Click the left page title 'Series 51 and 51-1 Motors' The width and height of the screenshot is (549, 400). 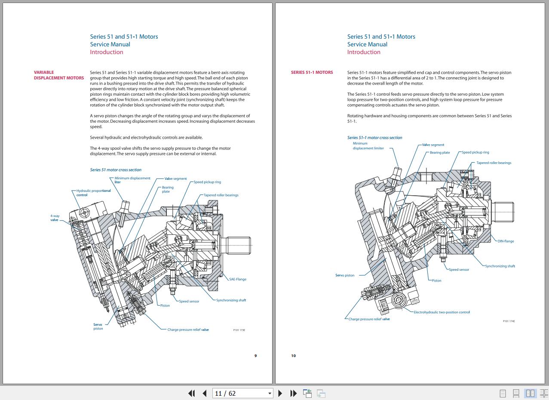[x=124, y=37]
